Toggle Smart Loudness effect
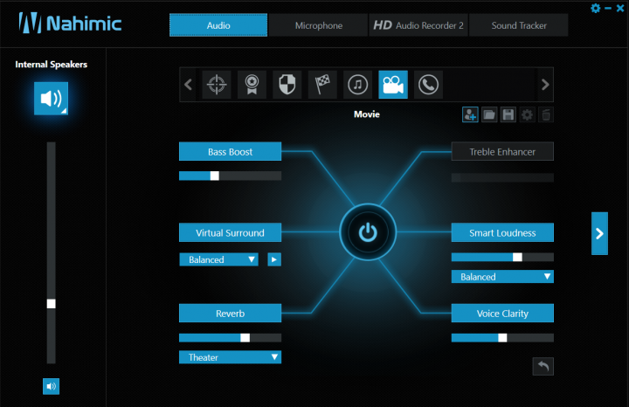Image resolution: width=629 pixels, height=407 pixels. pyautogui.click(x=502, y=232)
